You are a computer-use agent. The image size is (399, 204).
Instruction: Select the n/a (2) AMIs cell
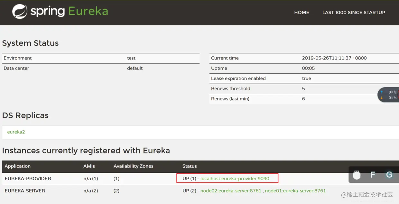point(91,191)
